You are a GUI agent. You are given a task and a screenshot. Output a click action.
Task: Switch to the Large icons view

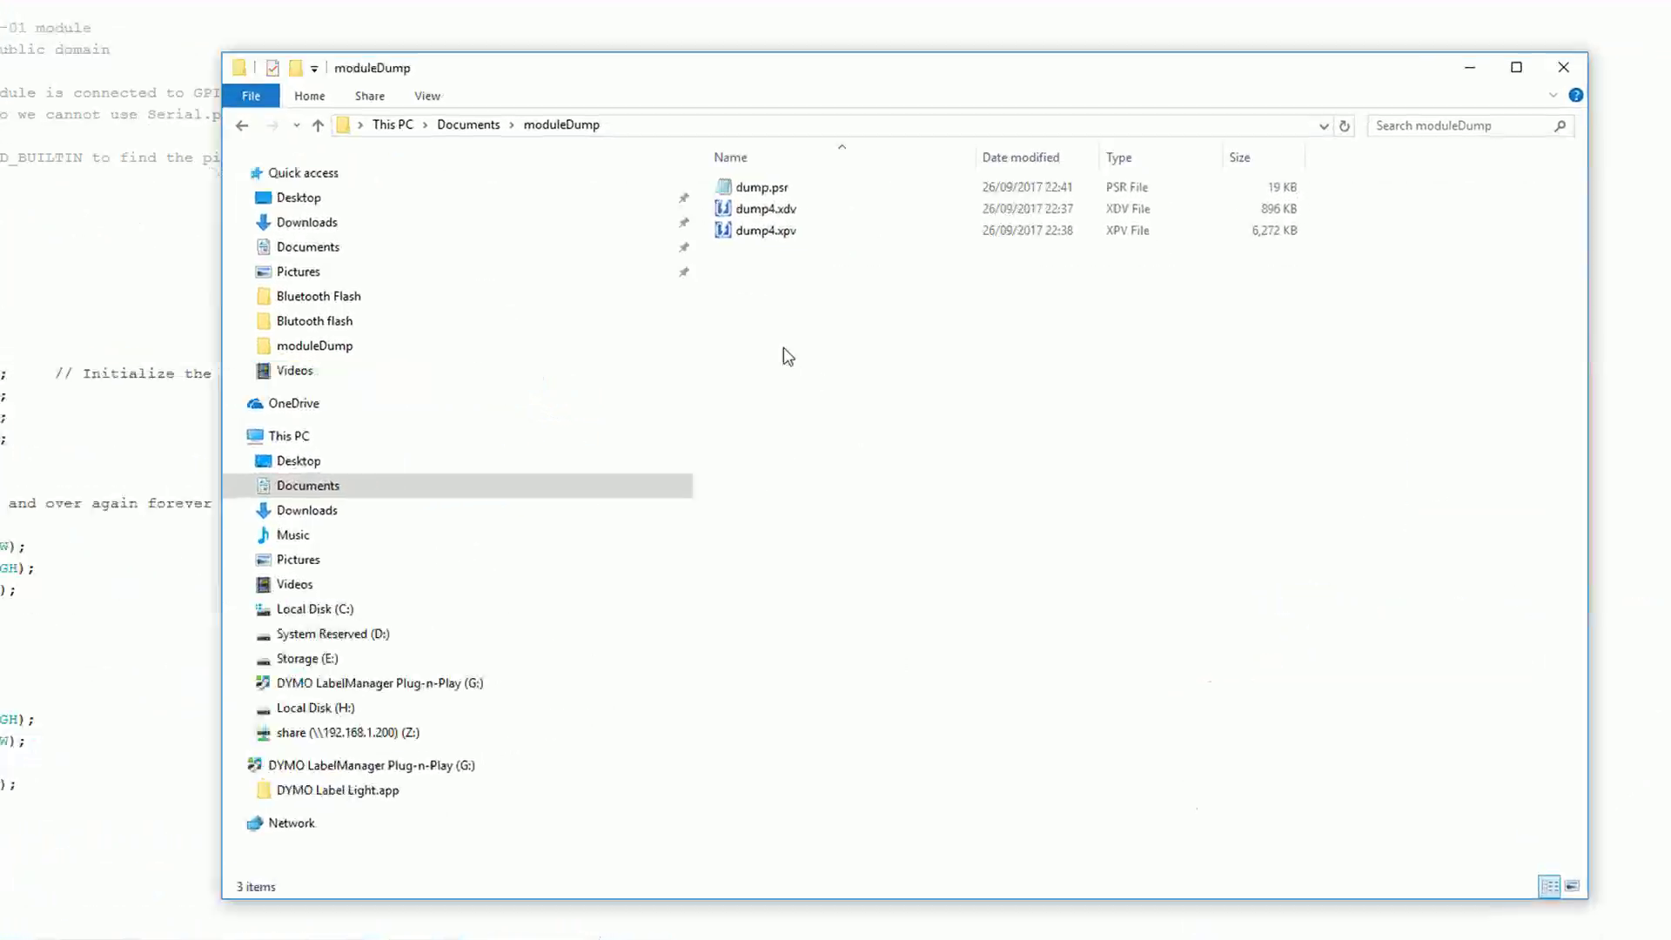pyautogui.click(x=1572, y=886)
